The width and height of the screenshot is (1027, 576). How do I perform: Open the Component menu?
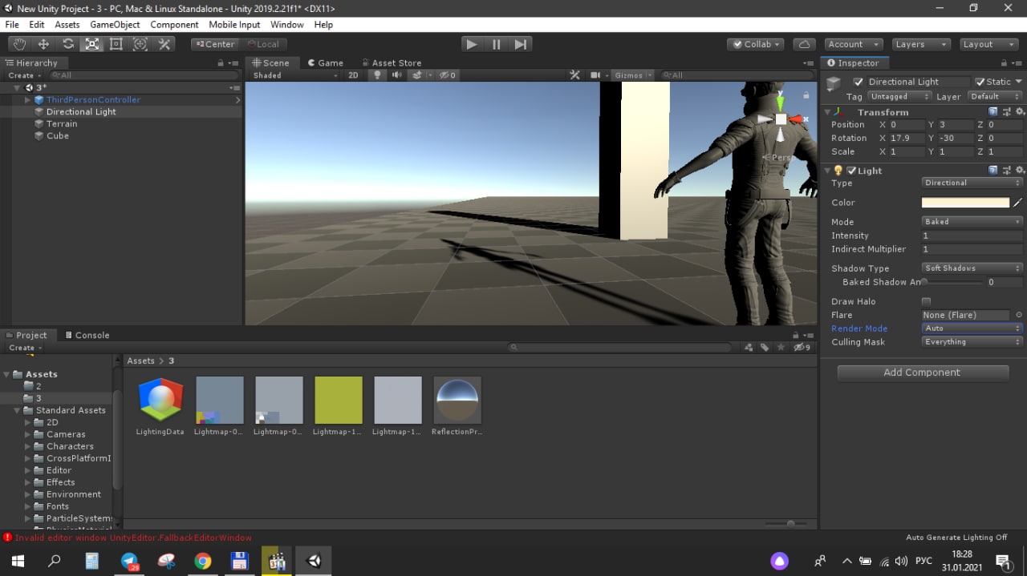coord(174,25)
